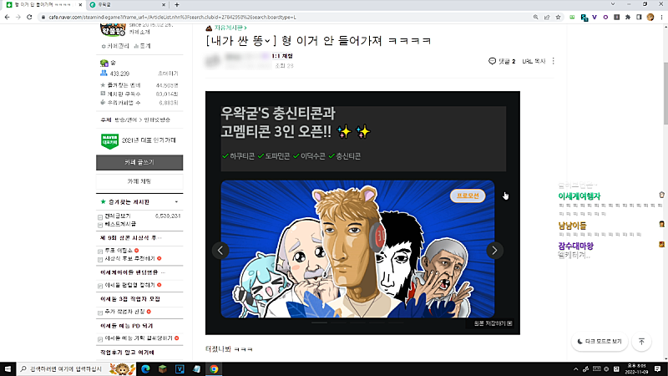Click the 이세계여행자 nickname in chat overlay
Image resolution: width=668 pixels, height=376 pixels.
click(x=579, y=196)
